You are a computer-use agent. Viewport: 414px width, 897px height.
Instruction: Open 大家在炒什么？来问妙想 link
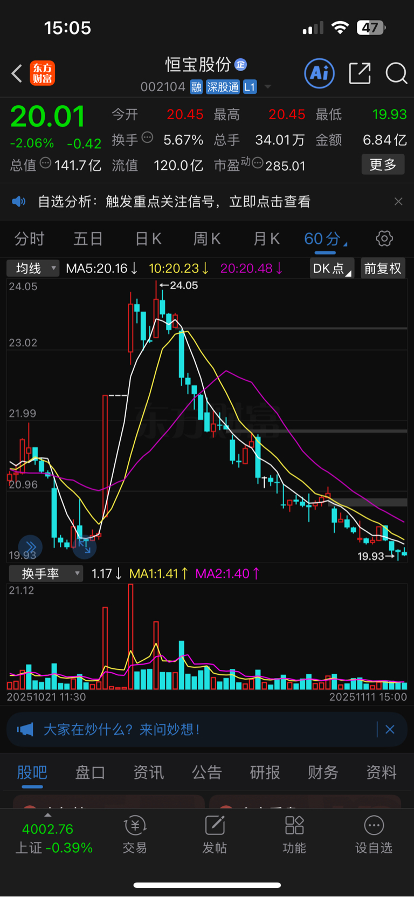coord(121,730)
